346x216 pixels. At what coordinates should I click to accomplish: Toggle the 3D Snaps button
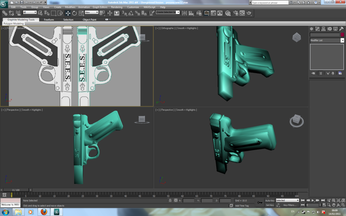tap(124, 13)
